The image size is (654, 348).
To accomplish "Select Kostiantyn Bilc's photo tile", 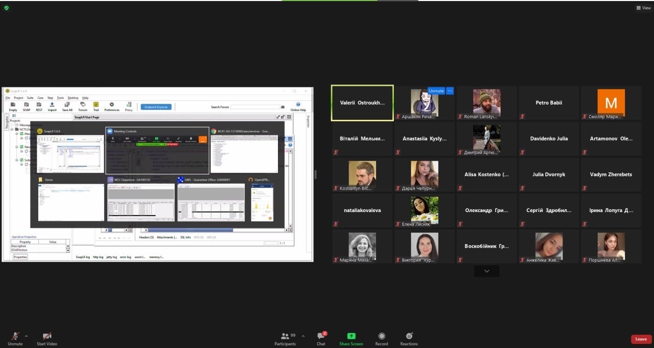I will (362, 175).
